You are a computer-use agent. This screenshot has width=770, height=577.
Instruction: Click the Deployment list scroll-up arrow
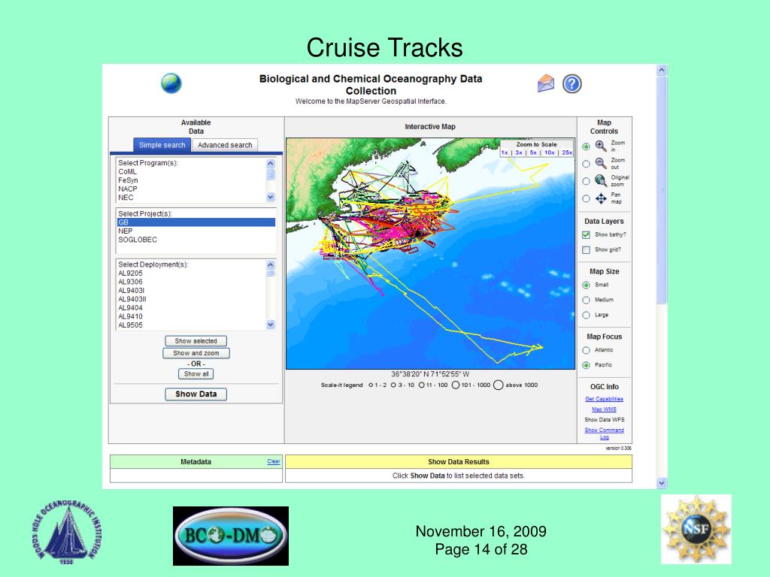[x=271, y=265]
